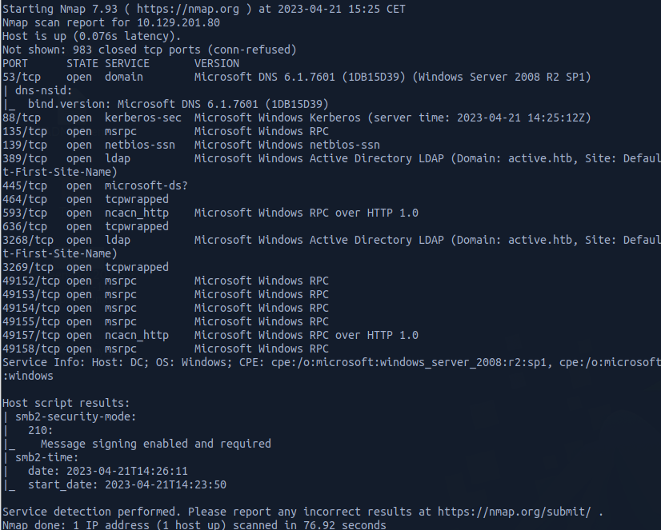Image resolution: width=661 pixels, height=530 pixels.
Task: Select the 3269/tcp port entry
Action: 28,267
